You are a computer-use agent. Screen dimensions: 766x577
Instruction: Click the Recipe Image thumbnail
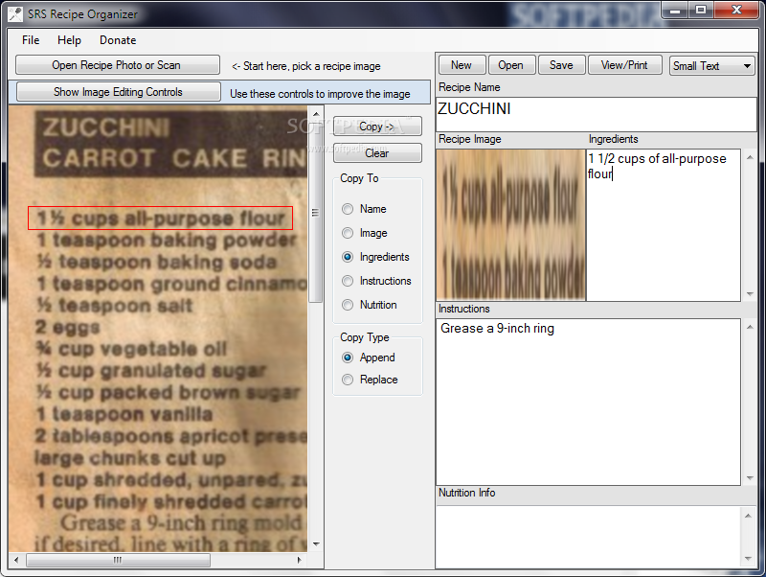[511, 225]
